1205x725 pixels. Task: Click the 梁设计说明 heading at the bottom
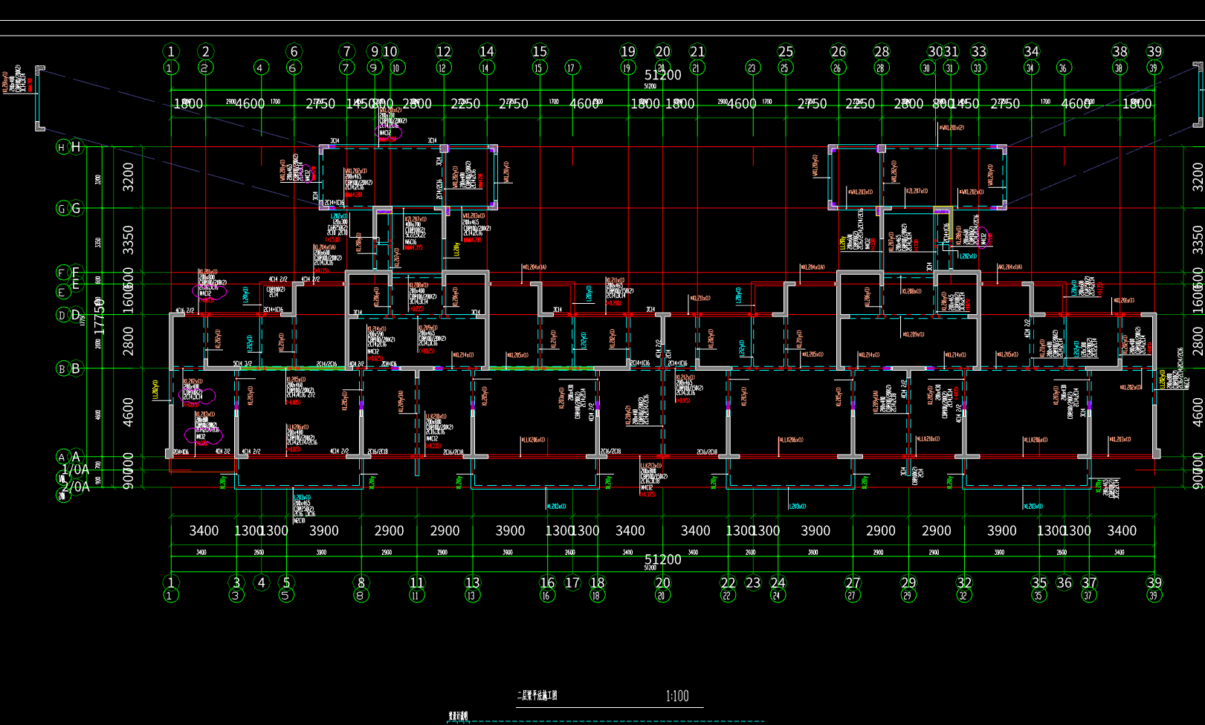click(458, 717)
